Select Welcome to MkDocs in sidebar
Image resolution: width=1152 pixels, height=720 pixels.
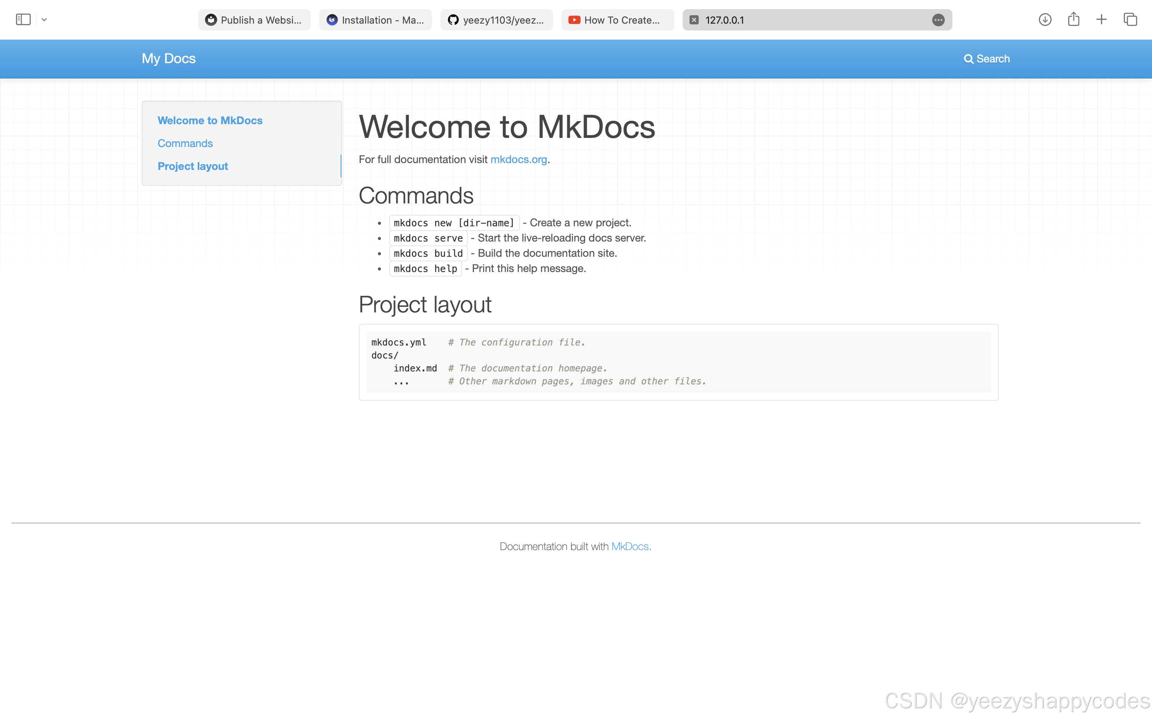click(210, 120)
